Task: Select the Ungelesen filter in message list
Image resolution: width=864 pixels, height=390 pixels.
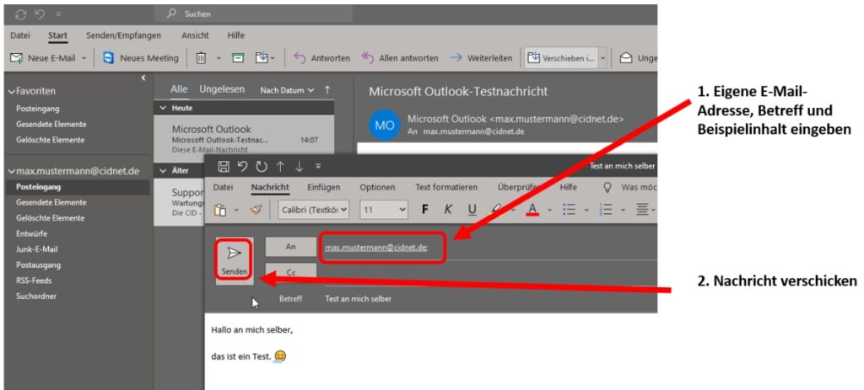Action: [x=222, y=89]
